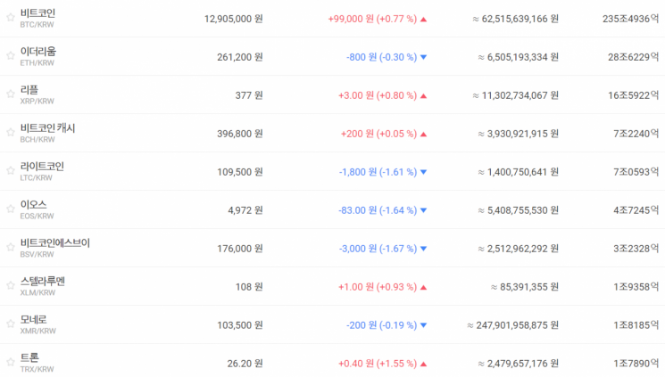The width and height of the screenshot is (665, 377).
Task: Click volume ≈ 62,515,639,166 원
Action: click(x=516, y=19)
